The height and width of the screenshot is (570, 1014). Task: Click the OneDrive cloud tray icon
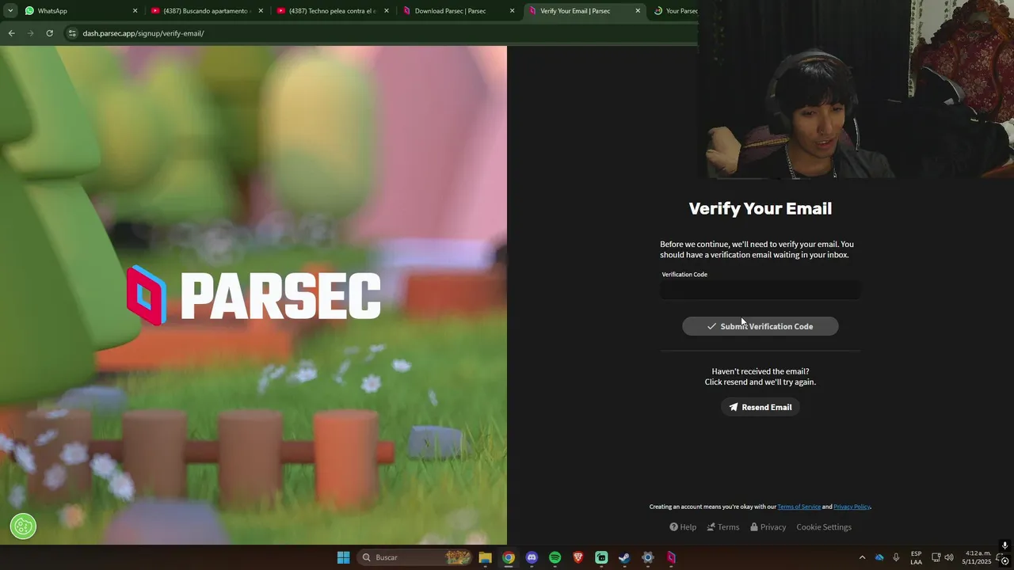[x=879, y=557]
